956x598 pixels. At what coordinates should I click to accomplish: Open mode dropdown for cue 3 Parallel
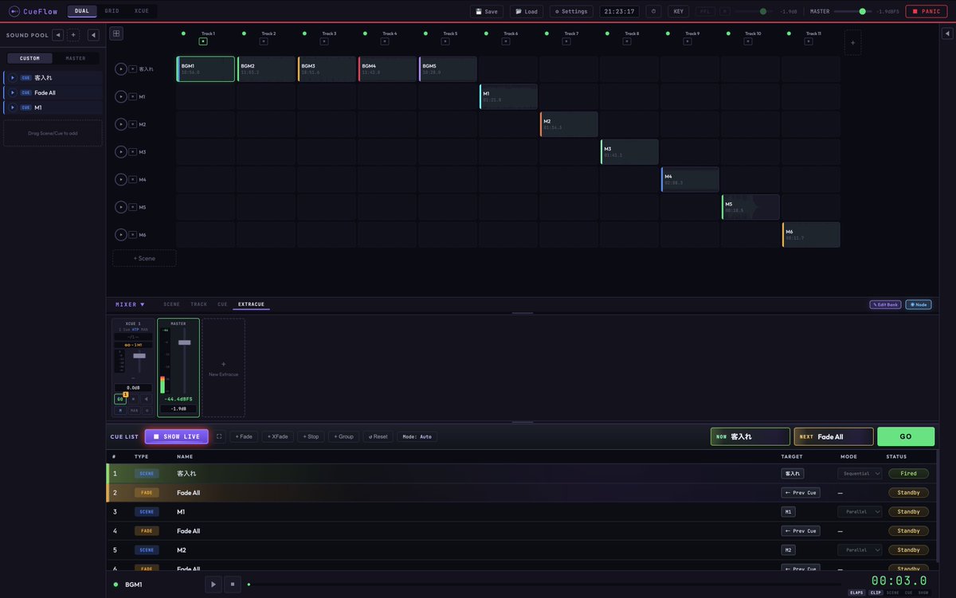(860, 512)
